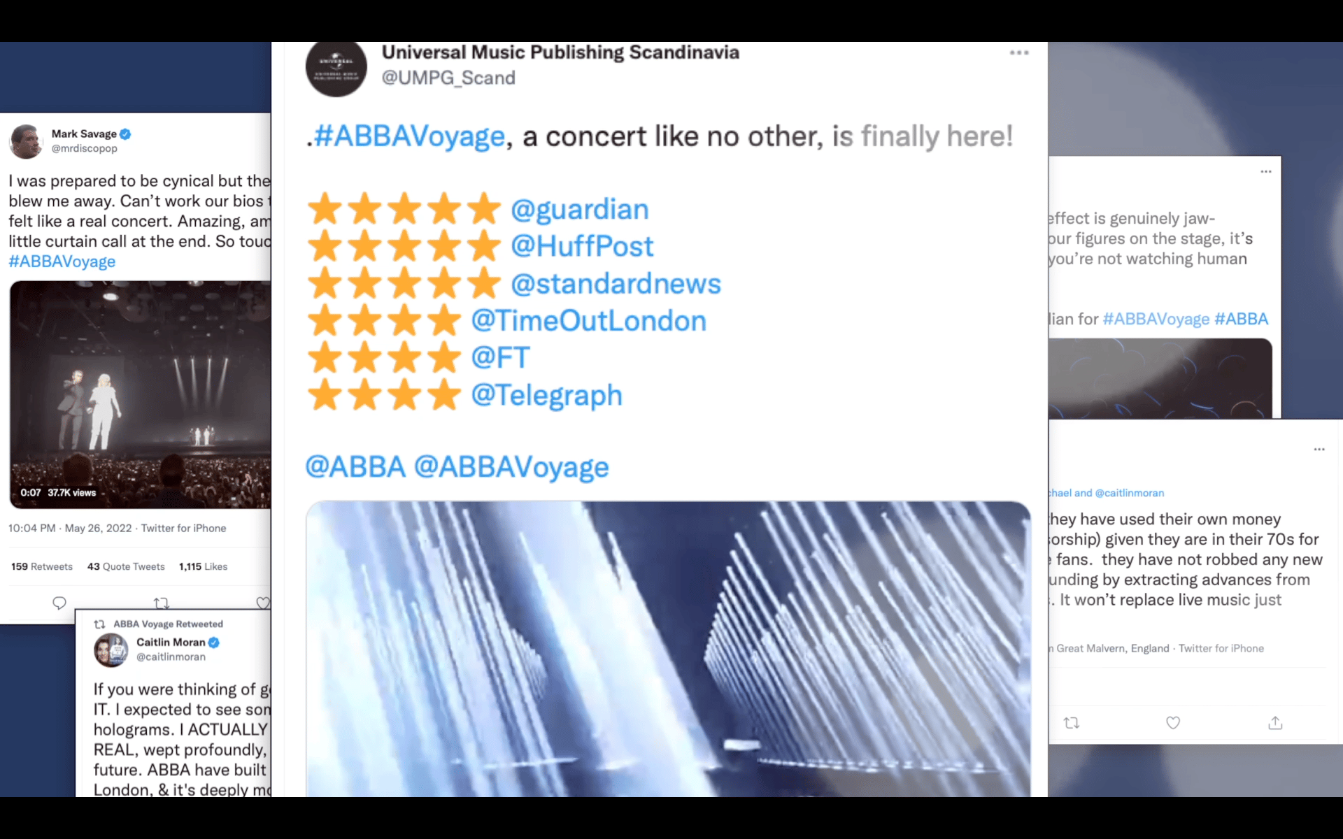The width and height of the screenshot is (1343, 839).
Task: Open the @Telegraph mention link
Action: [547, 395]
